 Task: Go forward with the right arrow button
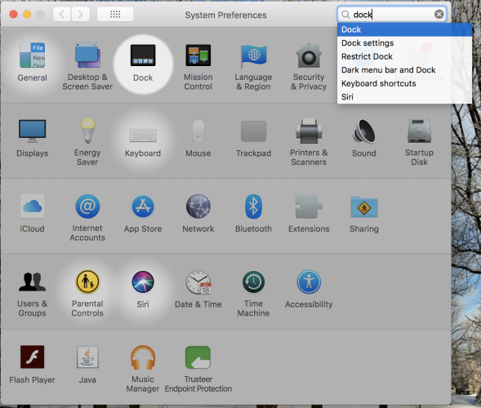(81, 14)
